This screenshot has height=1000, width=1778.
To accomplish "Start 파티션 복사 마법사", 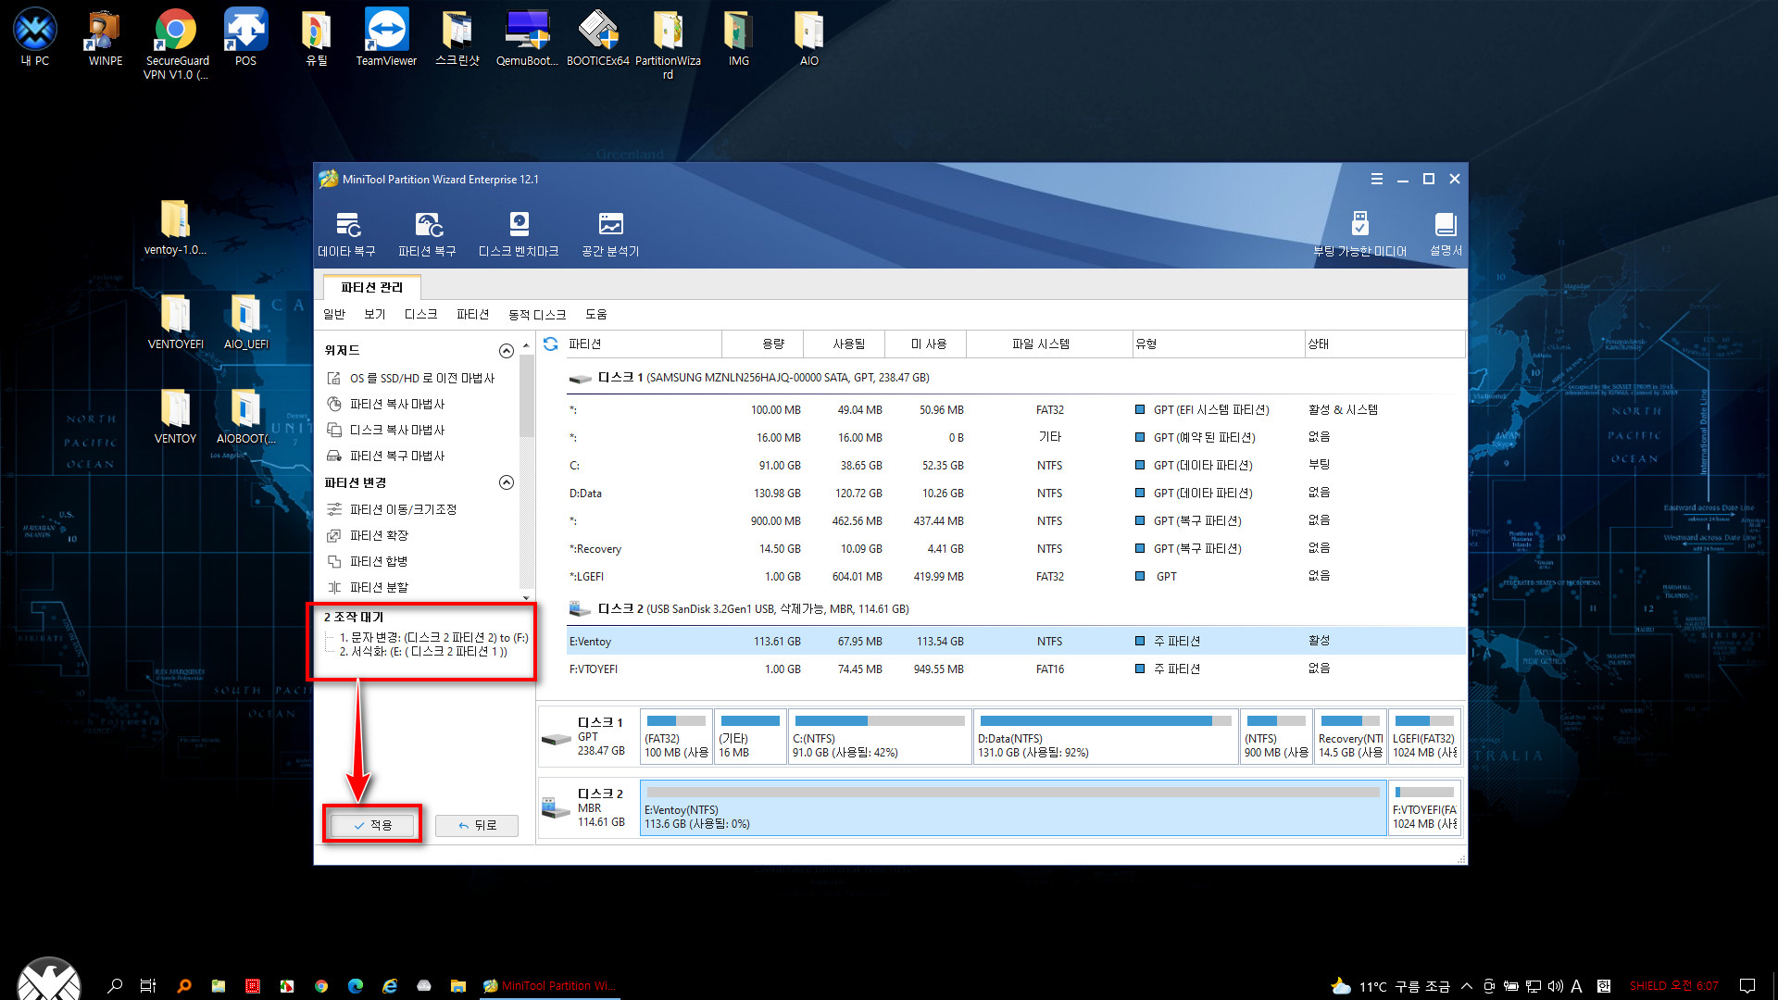I will point(386,404).
